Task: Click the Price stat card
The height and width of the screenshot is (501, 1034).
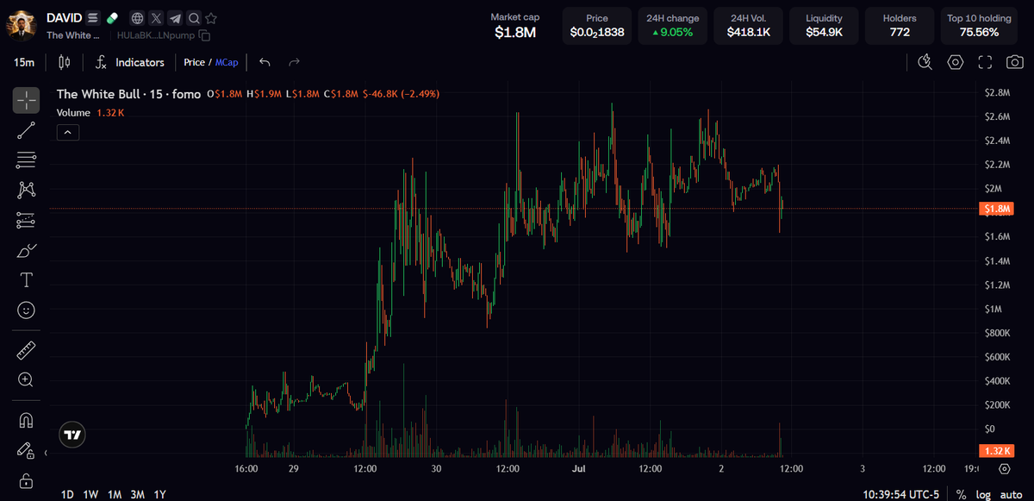Action: pyautogui.click(x=597, y=26)
